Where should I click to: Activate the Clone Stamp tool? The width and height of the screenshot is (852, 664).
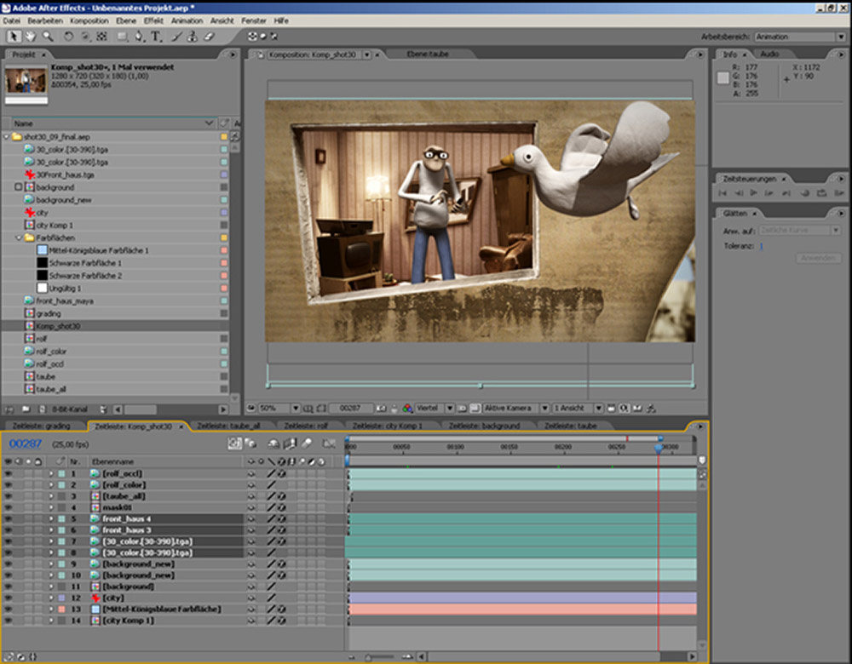pos(193,37)
